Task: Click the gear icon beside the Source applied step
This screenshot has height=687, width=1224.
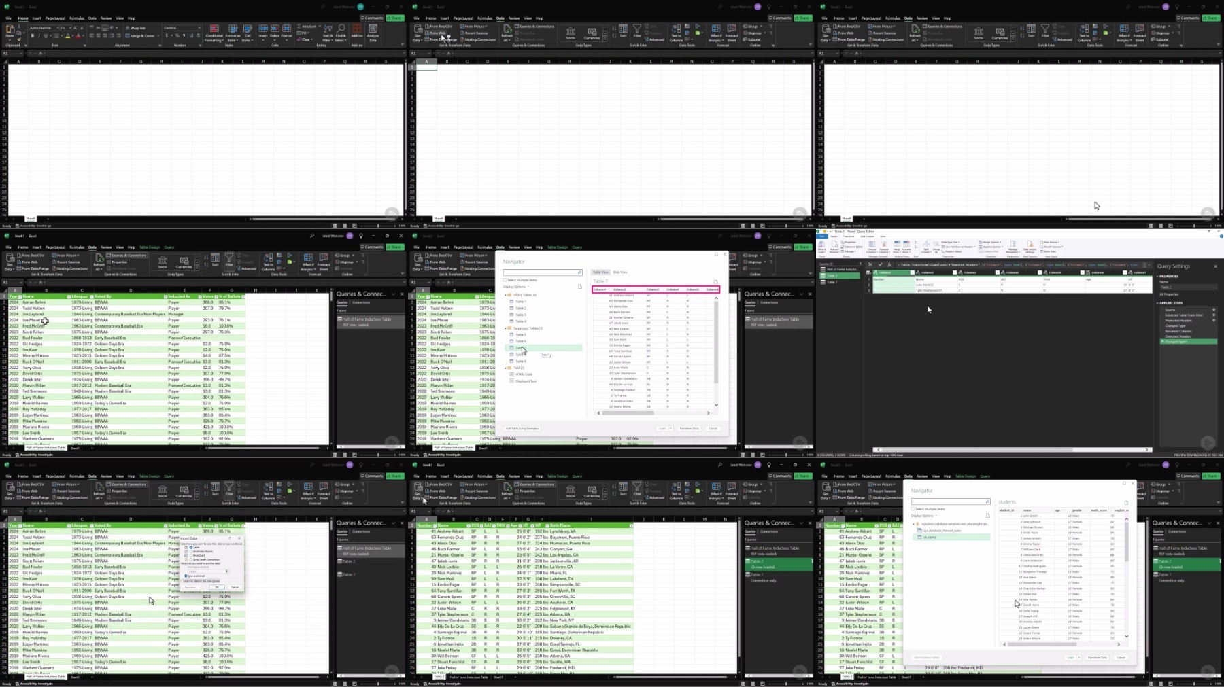Action: click(x=1214, y=310)
